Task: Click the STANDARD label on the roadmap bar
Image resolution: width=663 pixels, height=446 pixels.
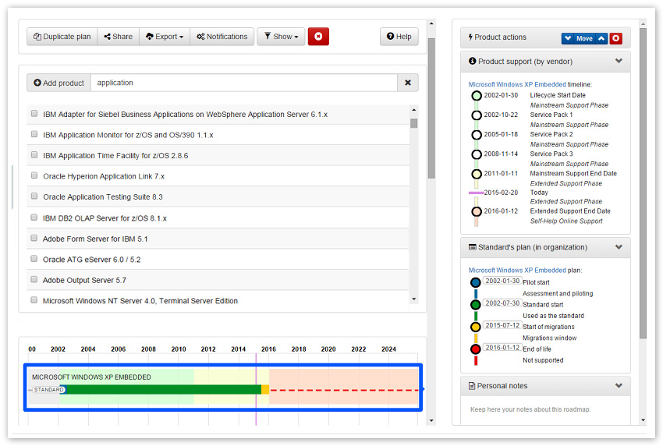Action: 49,390
